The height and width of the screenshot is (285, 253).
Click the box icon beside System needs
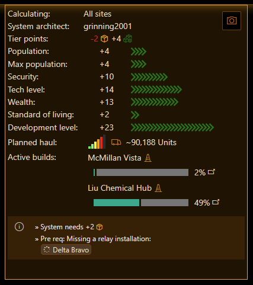[100, 227]
